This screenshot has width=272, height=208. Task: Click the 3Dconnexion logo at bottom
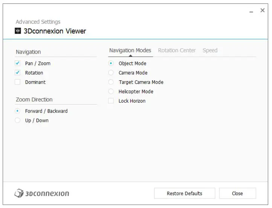(42, 193)
